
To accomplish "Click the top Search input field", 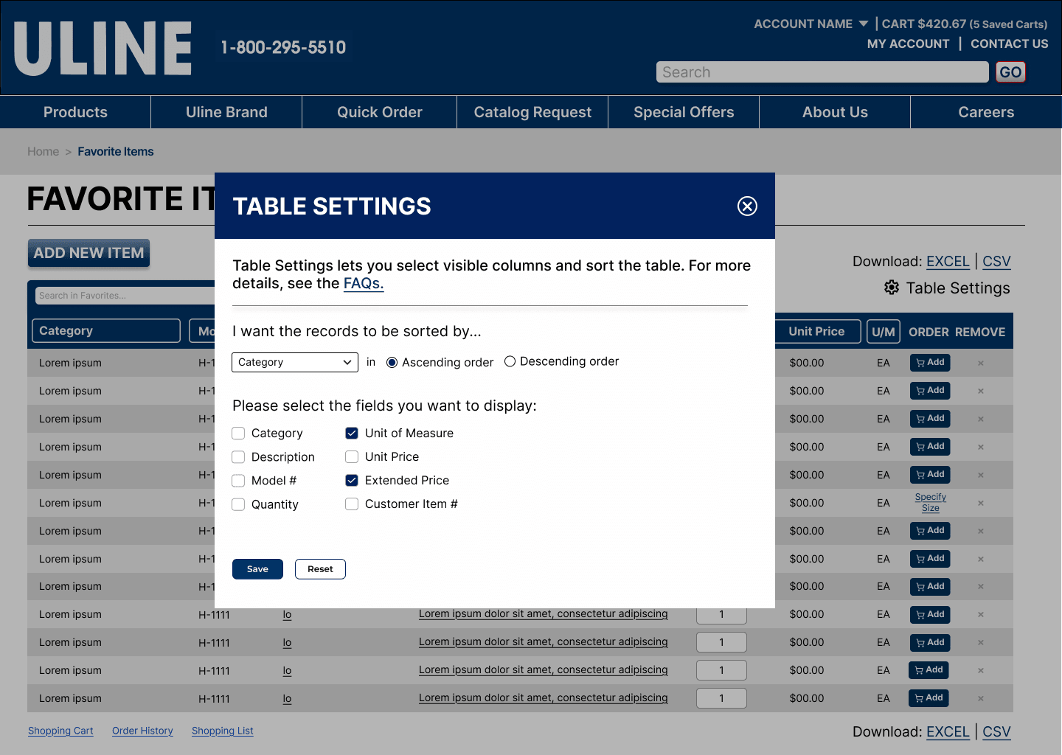I will [x=822, y=72].
